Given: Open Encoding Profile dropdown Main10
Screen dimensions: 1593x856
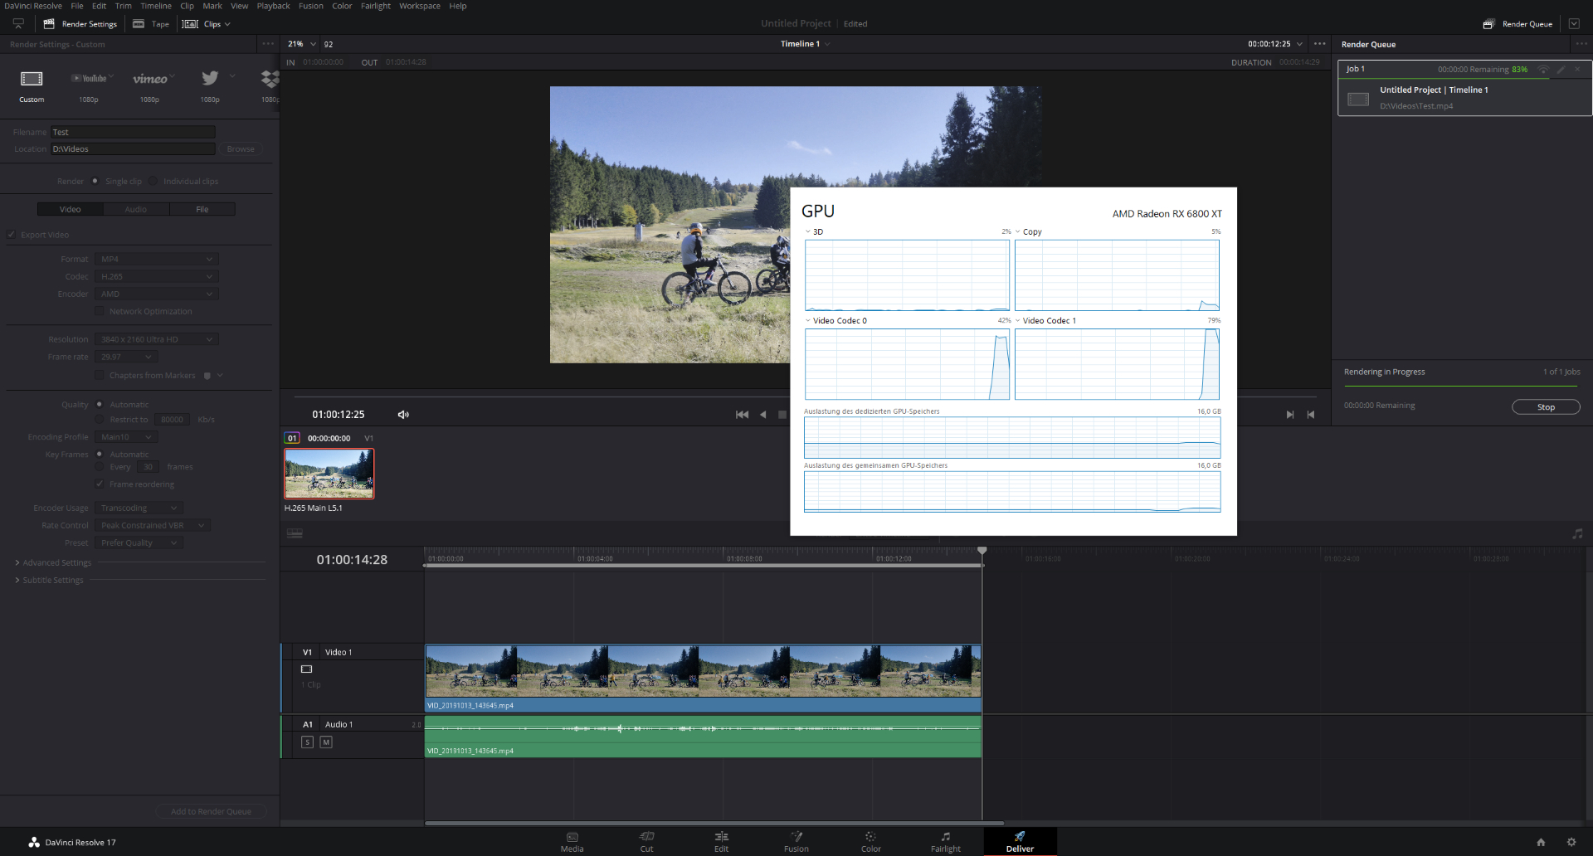Looking at the screenshot, I should 125,437.
